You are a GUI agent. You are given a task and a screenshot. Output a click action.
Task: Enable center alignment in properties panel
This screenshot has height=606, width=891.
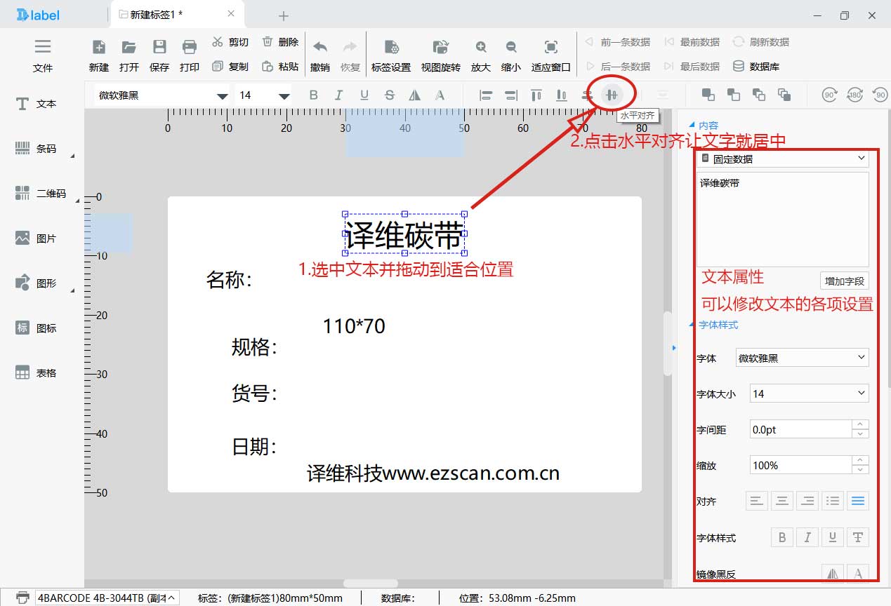(781, 501)
